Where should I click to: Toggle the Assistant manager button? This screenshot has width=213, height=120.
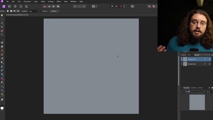tap(132, 6)
